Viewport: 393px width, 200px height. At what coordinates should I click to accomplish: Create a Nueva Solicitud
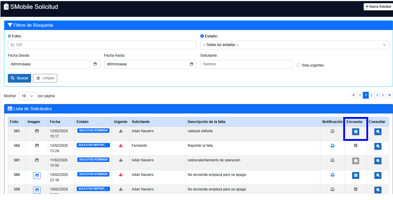378,7
